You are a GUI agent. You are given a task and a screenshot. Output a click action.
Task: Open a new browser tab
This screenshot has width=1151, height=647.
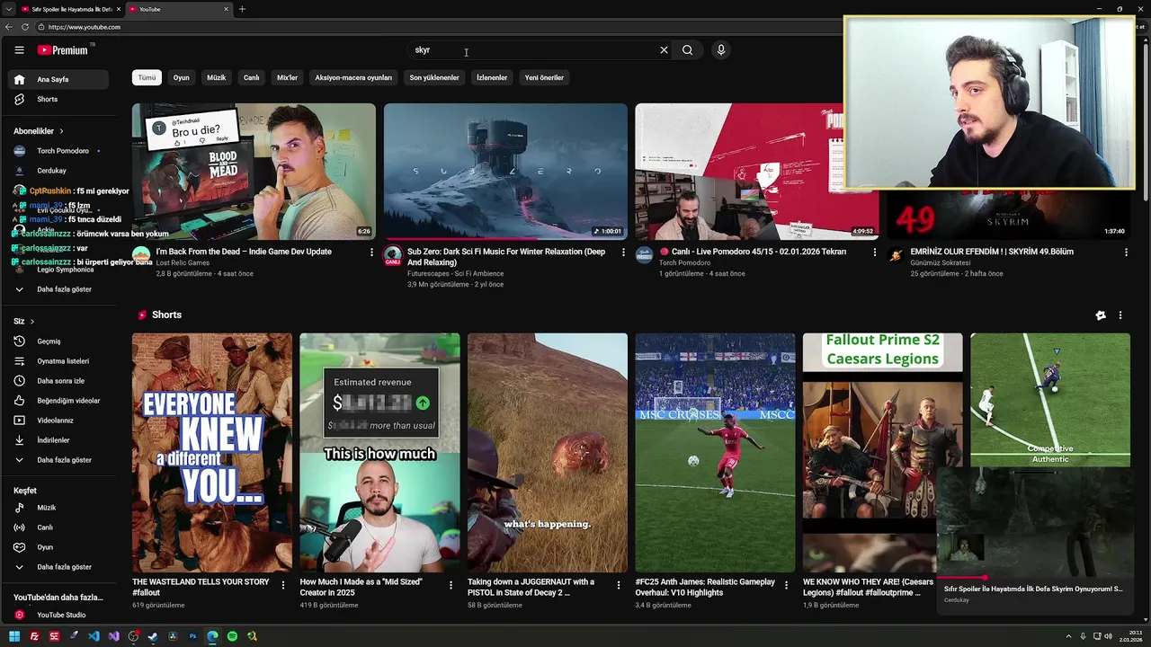coord(242,9)
